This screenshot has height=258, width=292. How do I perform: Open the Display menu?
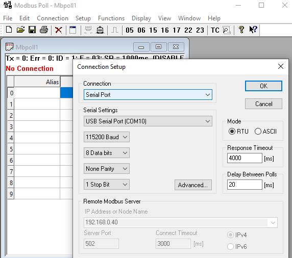coord(141,18)
